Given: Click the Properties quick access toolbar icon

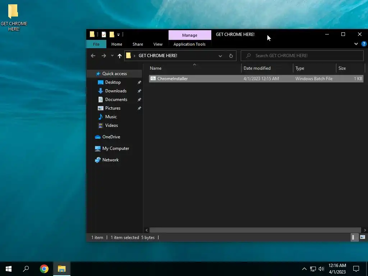Looking at the screenshot, I should pyautogui.click(x=104, y=34).
